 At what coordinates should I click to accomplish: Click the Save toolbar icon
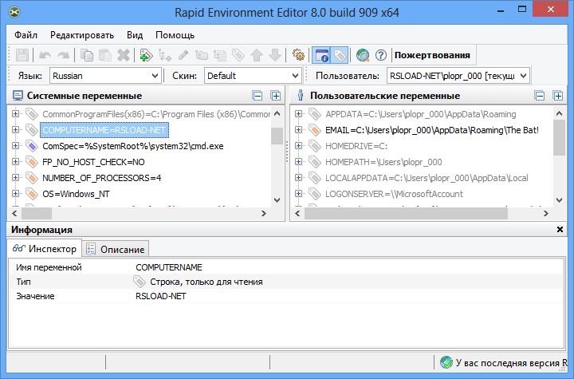(x=22, y=55)
